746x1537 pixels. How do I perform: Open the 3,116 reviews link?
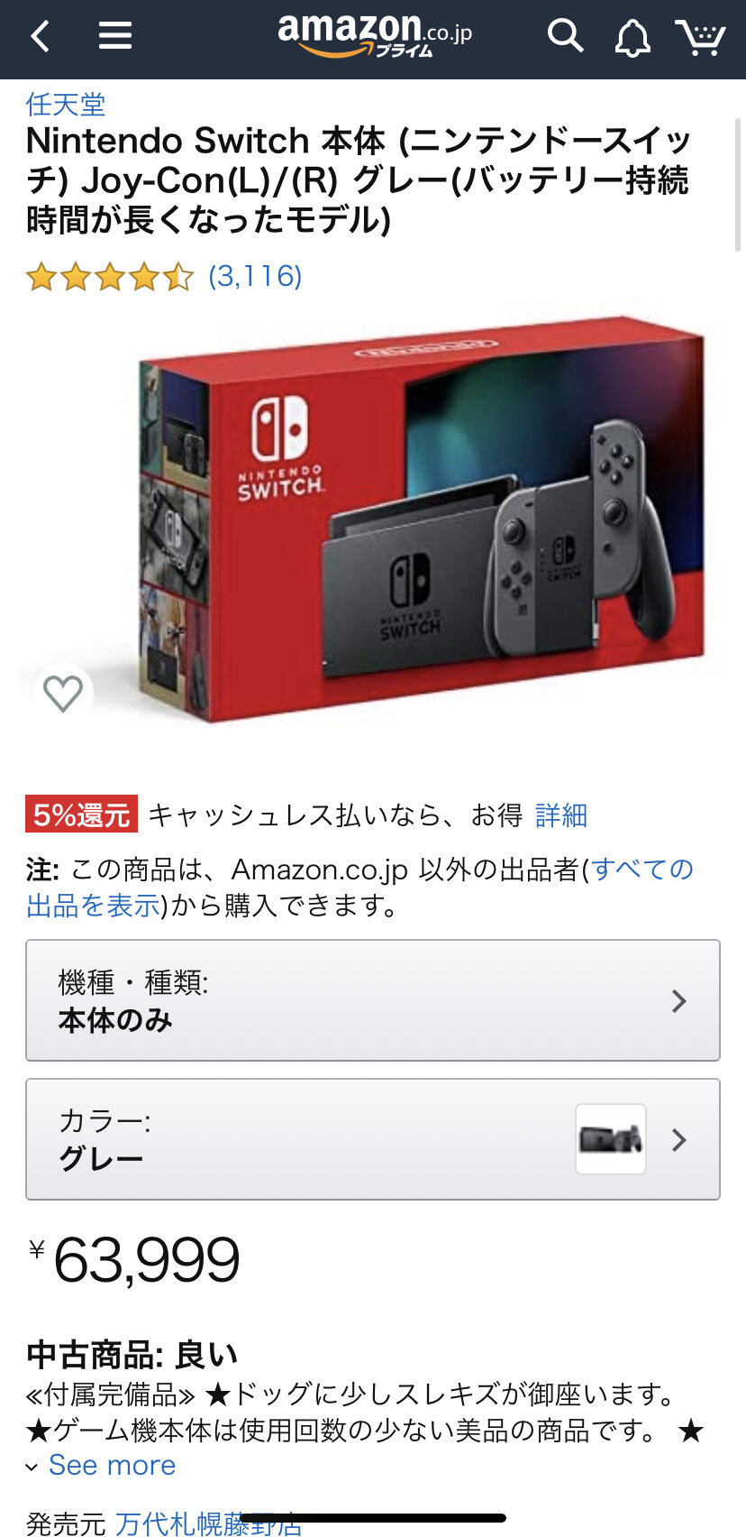(255, 276)
